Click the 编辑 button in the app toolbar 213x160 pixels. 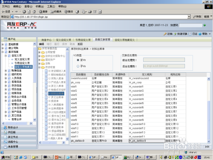pos(41,44)
